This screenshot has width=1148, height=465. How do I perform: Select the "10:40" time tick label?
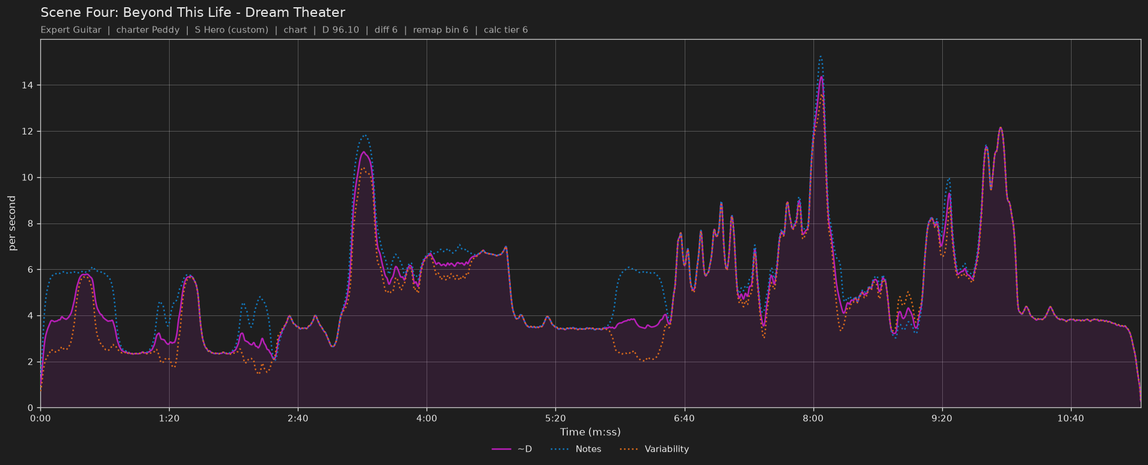tap(1070, 419)
